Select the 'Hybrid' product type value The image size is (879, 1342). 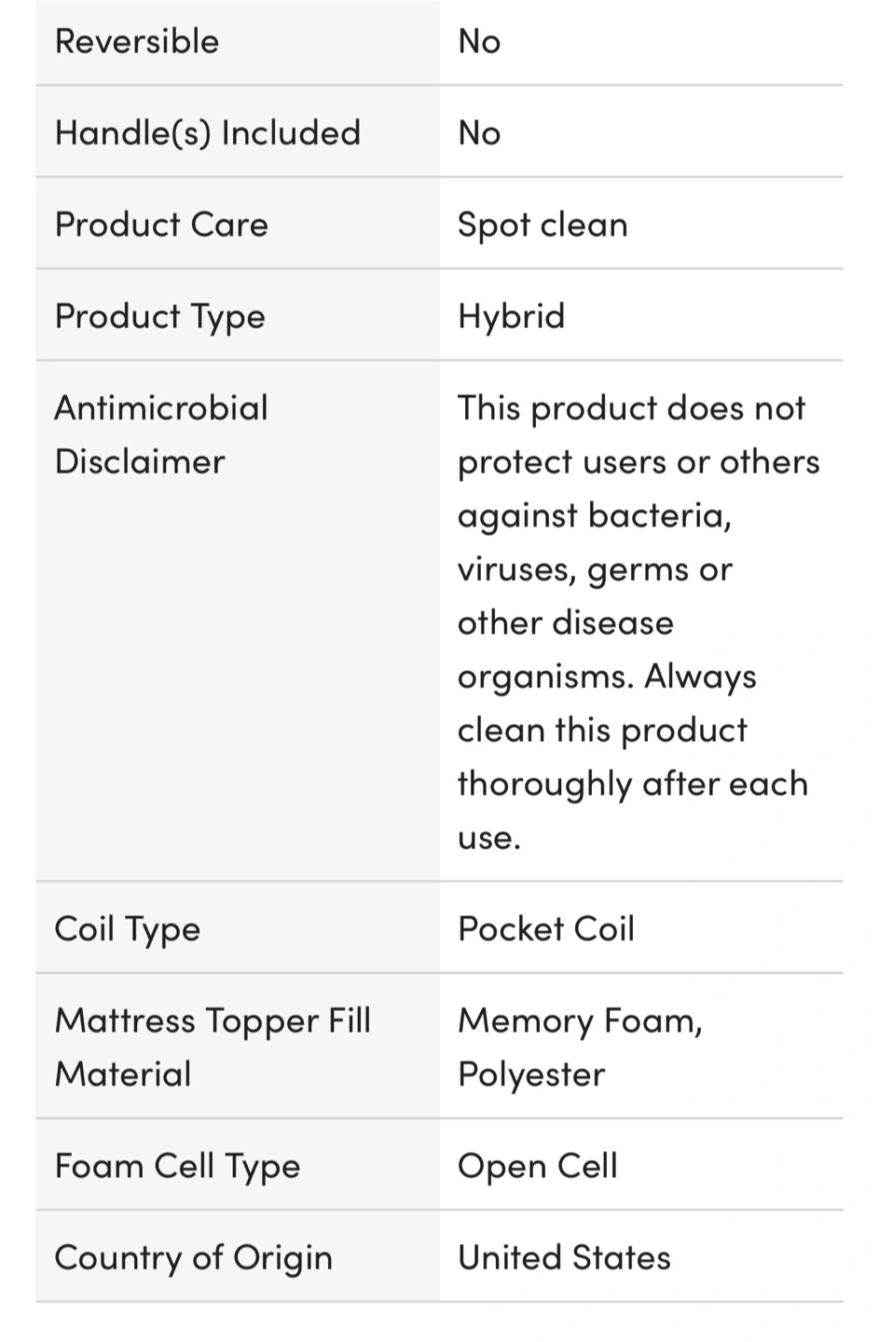[511, 317]
